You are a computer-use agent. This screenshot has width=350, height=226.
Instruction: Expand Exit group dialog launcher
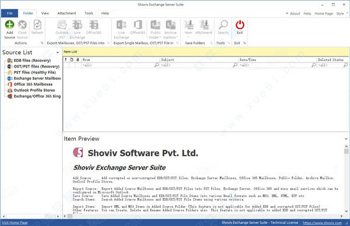pyautogui.click(x=244, y=43)
